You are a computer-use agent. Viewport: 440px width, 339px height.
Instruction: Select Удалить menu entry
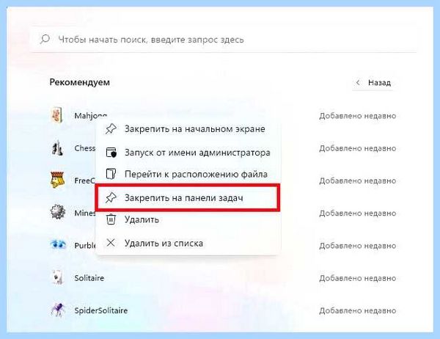point(188,219)
